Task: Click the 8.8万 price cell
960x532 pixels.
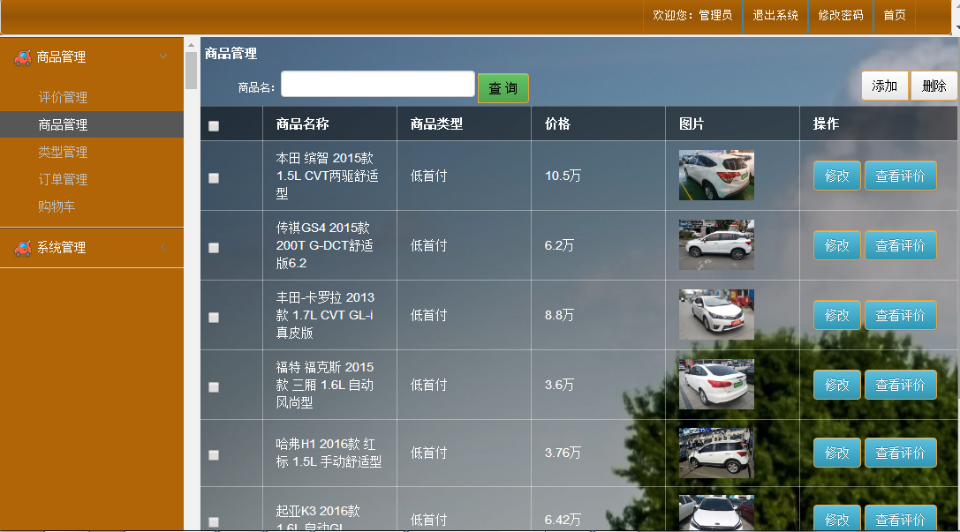Action: pyautogui.click(x=560, y=316)
